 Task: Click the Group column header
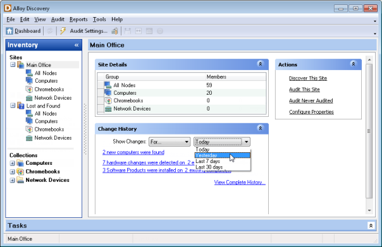tap(154, 76)
